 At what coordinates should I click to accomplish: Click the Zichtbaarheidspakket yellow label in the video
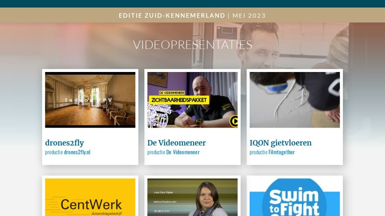[x=179, y=100]
